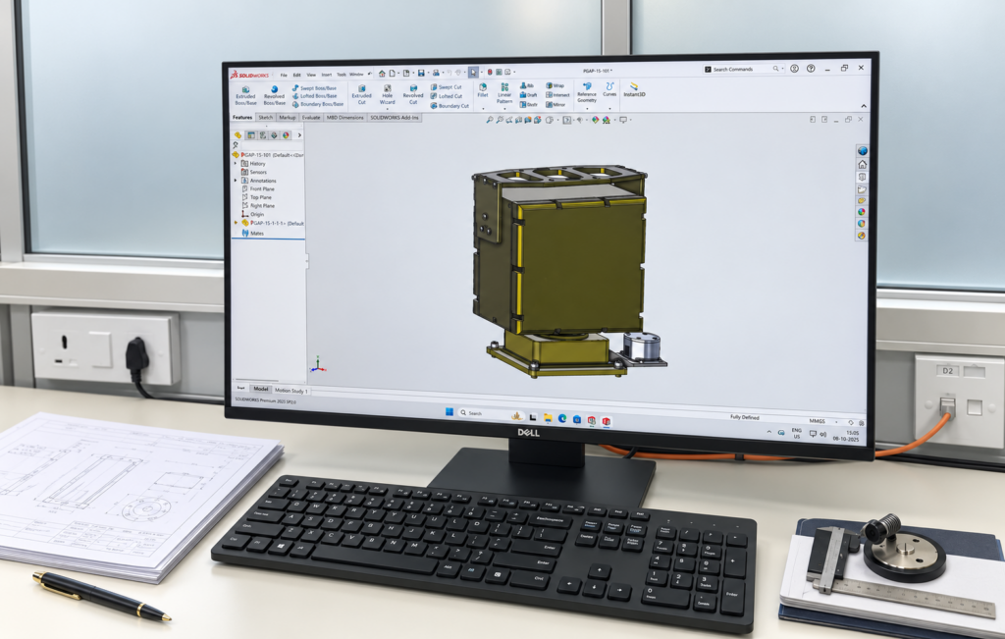Select the Mates folder icon
The width and height of the screenshot is (1005, 639).
244,234
